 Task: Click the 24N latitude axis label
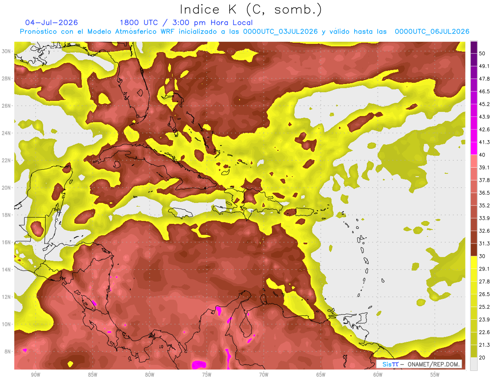tap(6, 133)
